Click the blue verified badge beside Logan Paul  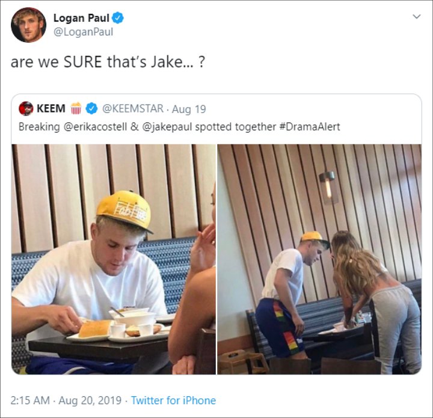pos(118,18)
